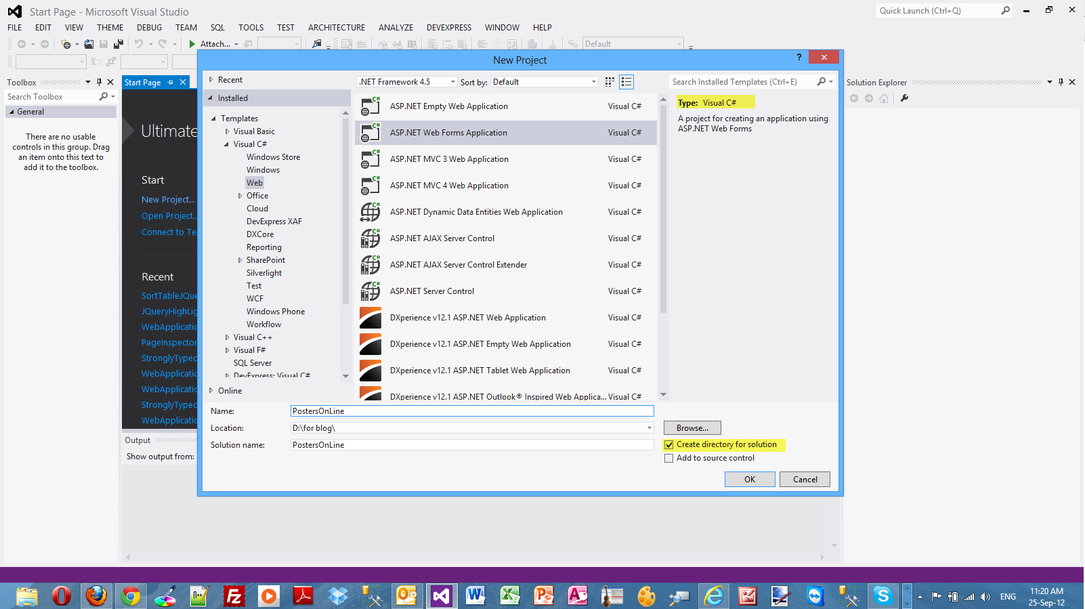Expand the Visual C++ tree node
1085x609 pixels.
tap(228, 337)
